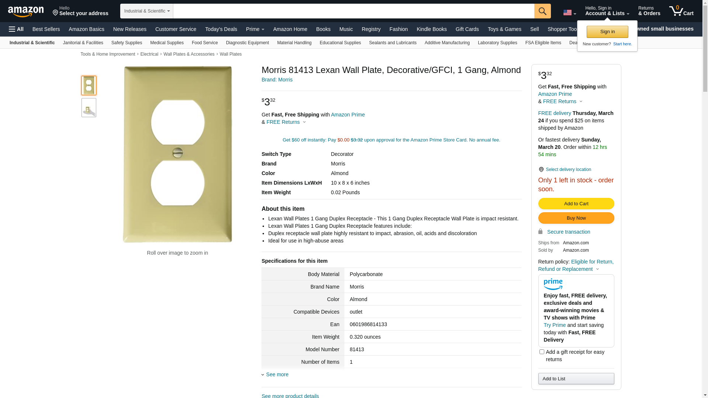This screenshot has height=398, width=708.
Task: Check the gift receipt checkbox
Action: [x=542, y=352]
